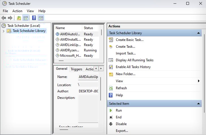
Task: Click the Author value DESKTOP-J8C
Action: (88, 91)
